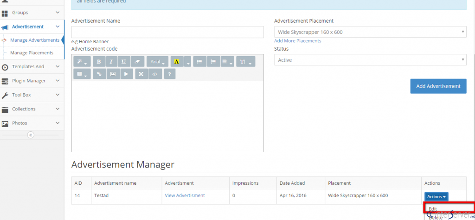475x220 pixels.
Task: Open the View Advertisment link for Testad
Action: (185, 195)
